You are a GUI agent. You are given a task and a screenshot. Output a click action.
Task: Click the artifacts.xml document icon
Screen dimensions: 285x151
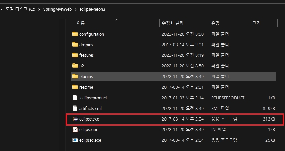[x=75, y=108]
